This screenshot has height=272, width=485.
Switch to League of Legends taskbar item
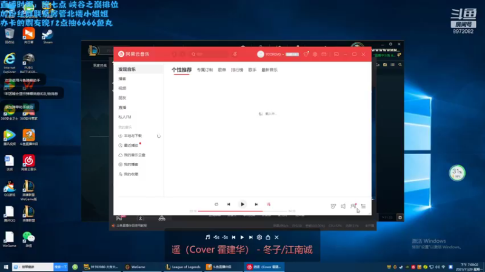[x=183, y=267]
